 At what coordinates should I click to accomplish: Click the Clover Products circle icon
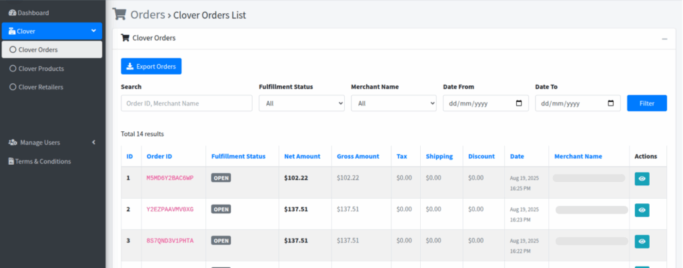pyautogui.click(x=13, y=69)
